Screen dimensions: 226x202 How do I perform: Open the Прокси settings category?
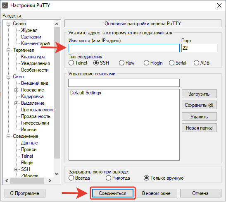click(29, 149)
